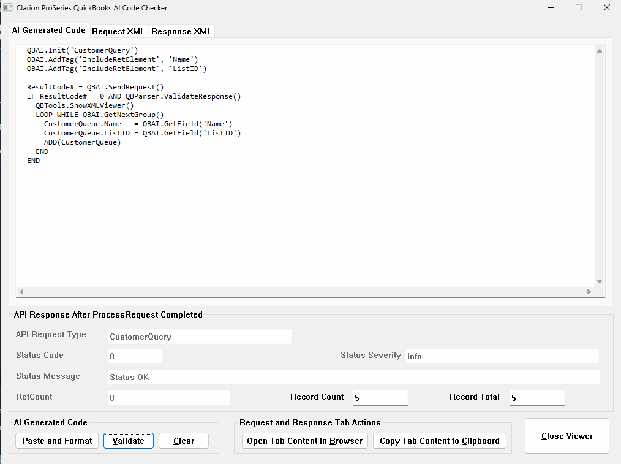Image resolution: width=621 pixels, height=464 pixels.
Task: Switch to the Request XML tab
Action: 118,31
